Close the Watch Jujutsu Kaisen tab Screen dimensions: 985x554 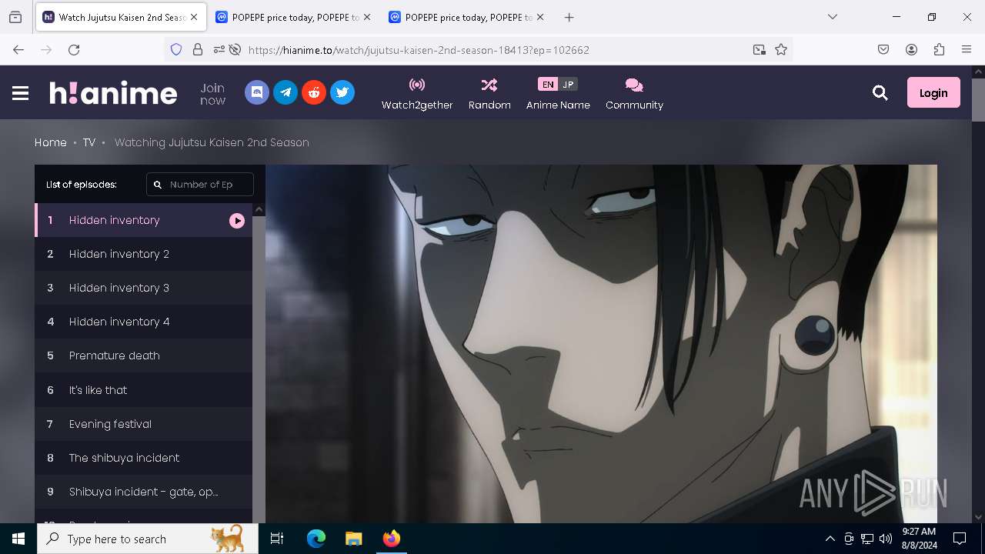click(x=193, y=17)
